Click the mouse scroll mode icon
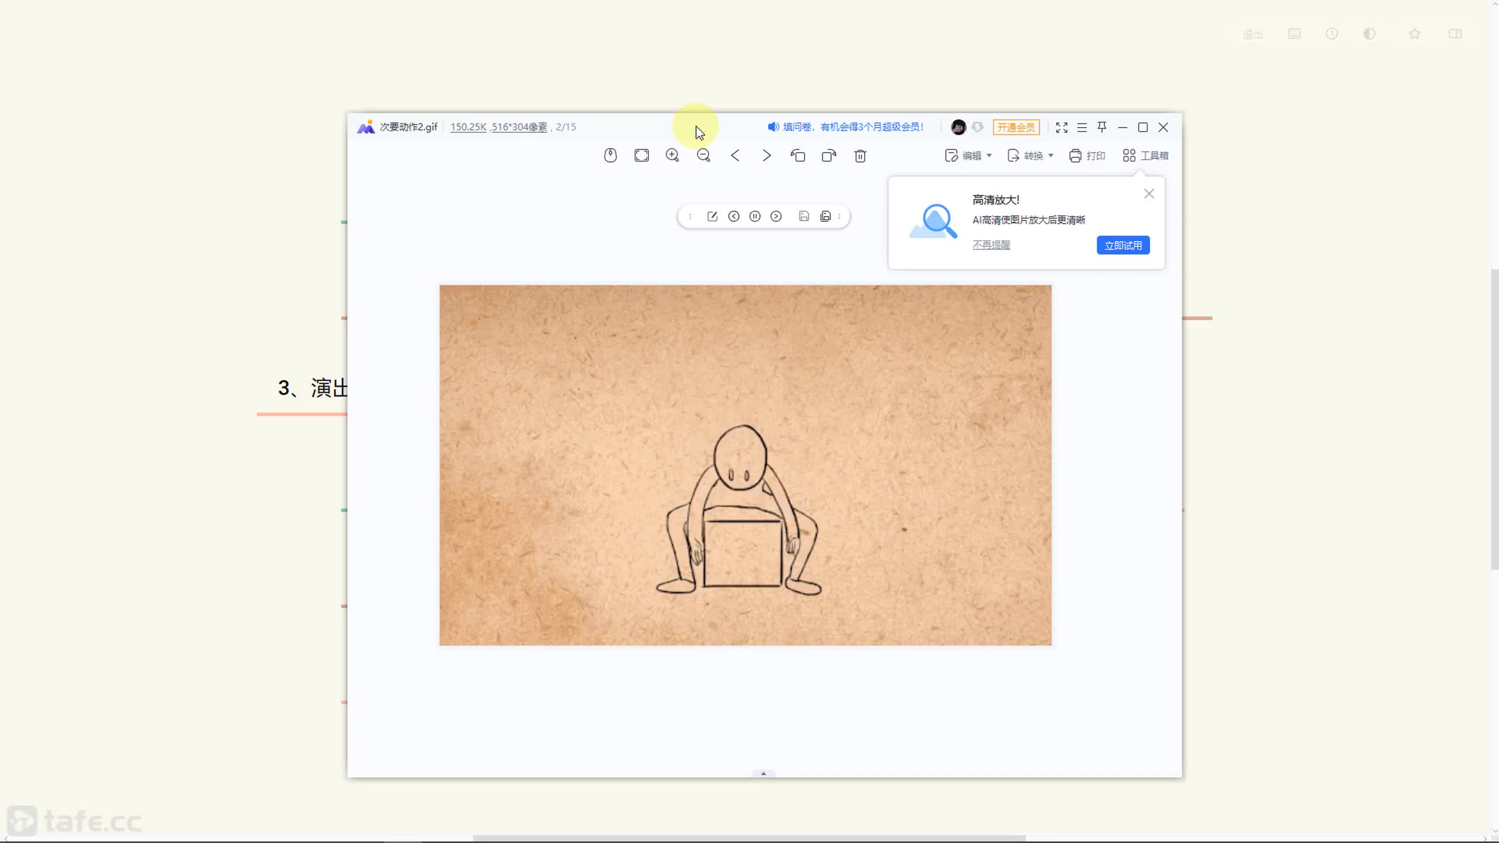Screen dimensions: 1499x843 610,155
